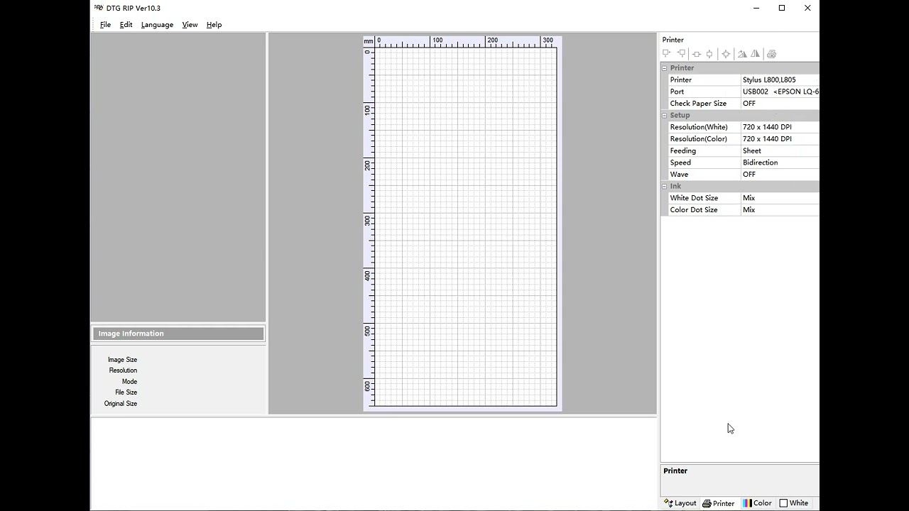This screenshot has height=511, width=909.
Task: Collapse the Ink property section
Action: pos(665,186)
